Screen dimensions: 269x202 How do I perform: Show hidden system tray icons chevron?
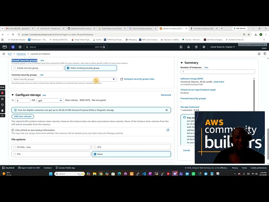tap(235, 174)
